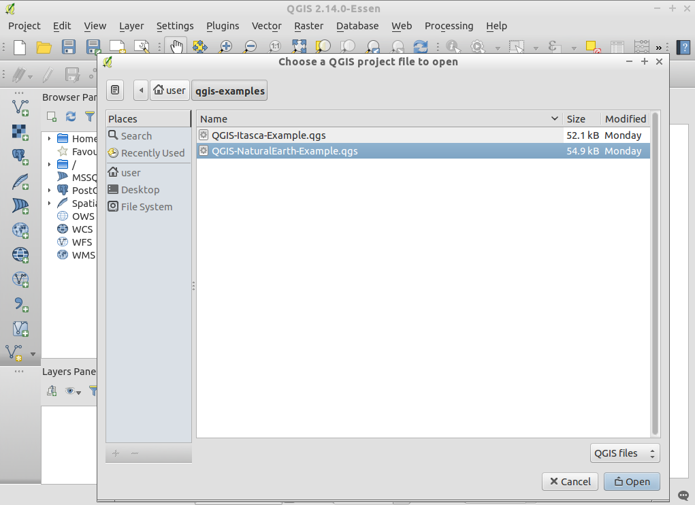This screenshot has height=505, width=695.
Task: Save the project with the floppy icon
Action: tap(68, 47)
